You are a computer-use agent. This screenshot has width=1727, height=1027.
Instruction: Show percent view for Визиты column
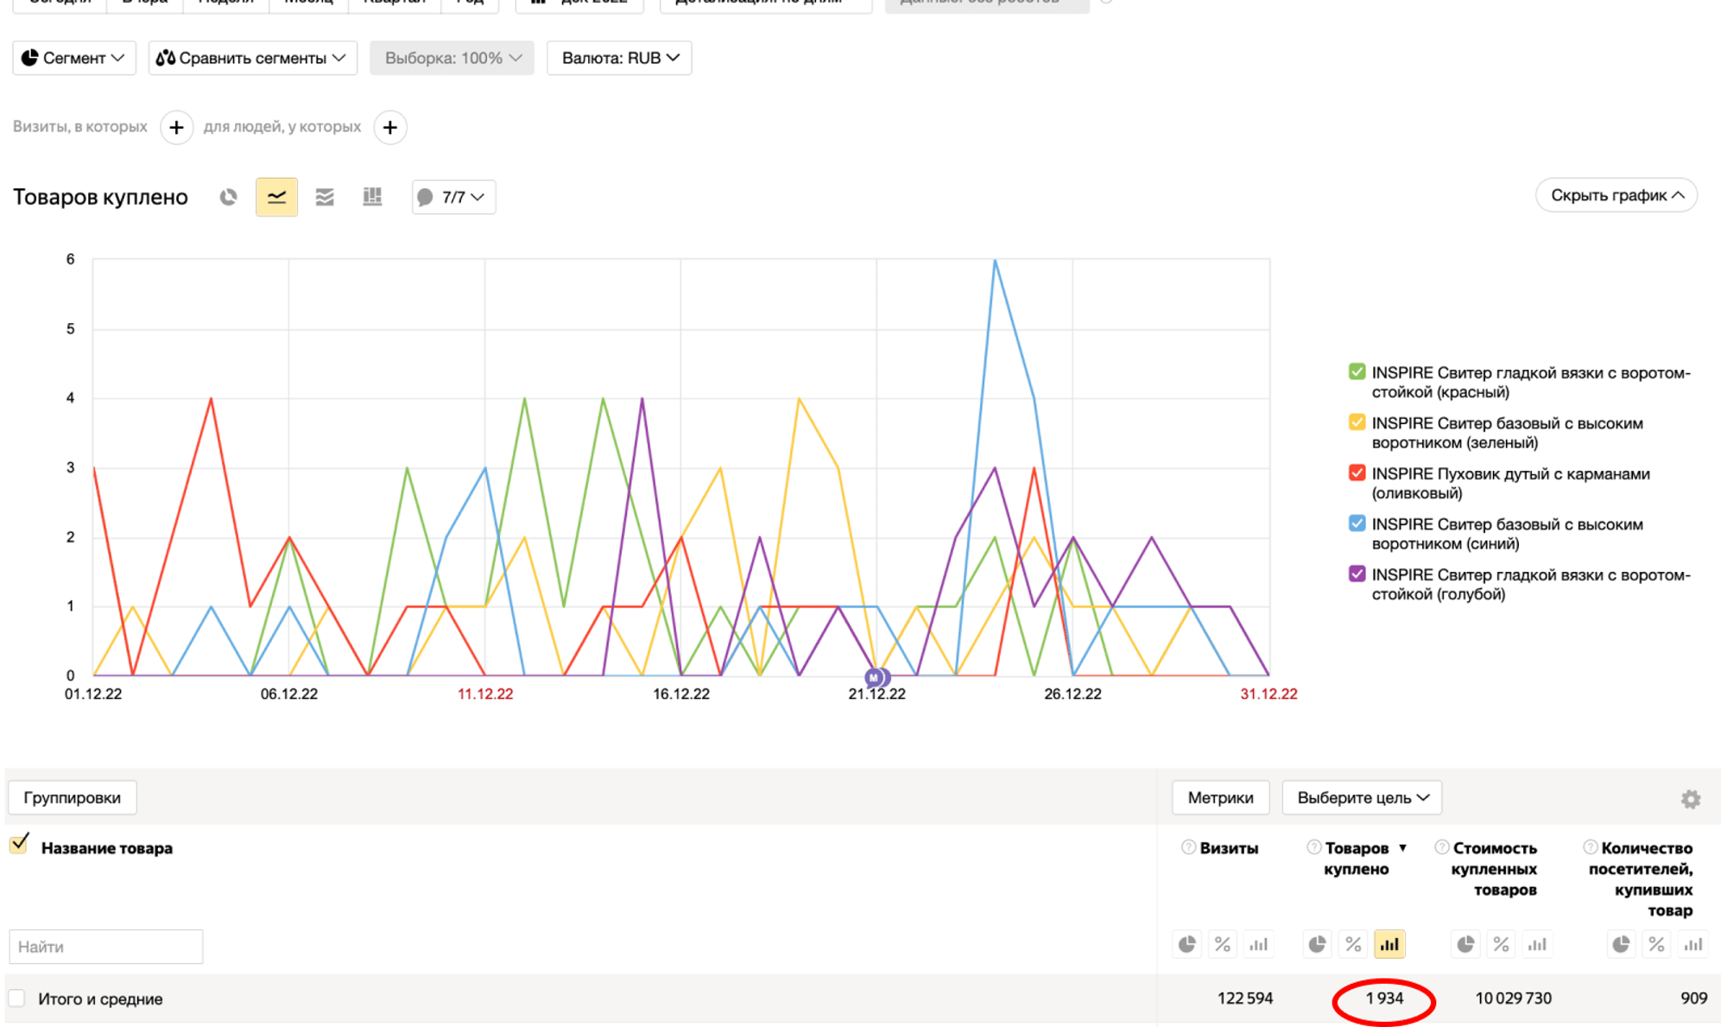tap(1223, 944)
